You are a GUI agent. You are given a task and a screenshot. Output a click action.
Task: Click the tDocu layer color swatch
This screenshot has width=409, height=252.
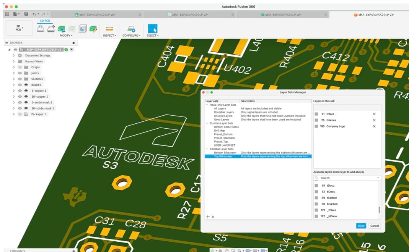click(x=316, y=186)
